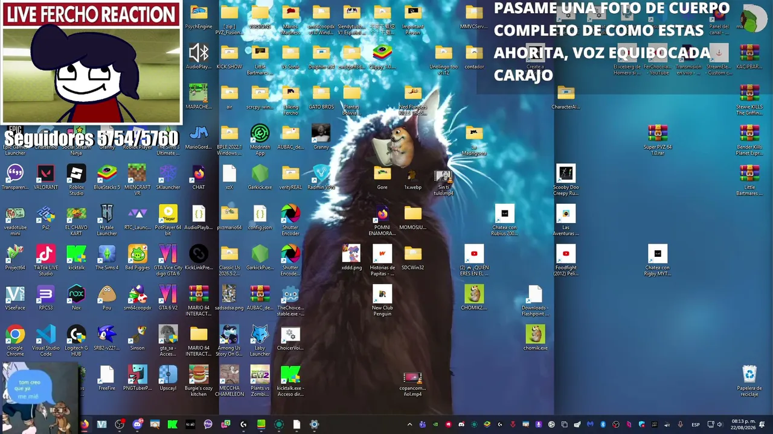
Task: Select the RPCS3 desktop icon
Action: [x=46, y=298]
